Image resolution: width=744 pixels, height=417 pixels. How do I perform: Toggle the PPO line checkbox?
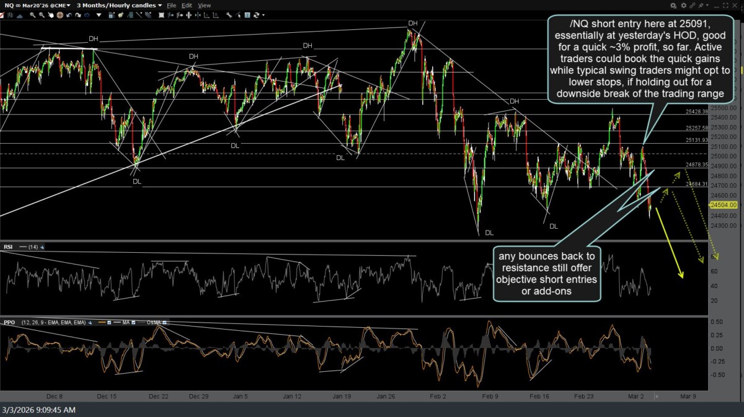109,322
